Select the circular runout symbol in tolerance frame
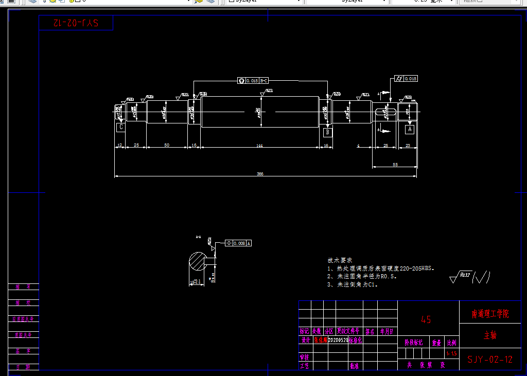 (241, 81)
